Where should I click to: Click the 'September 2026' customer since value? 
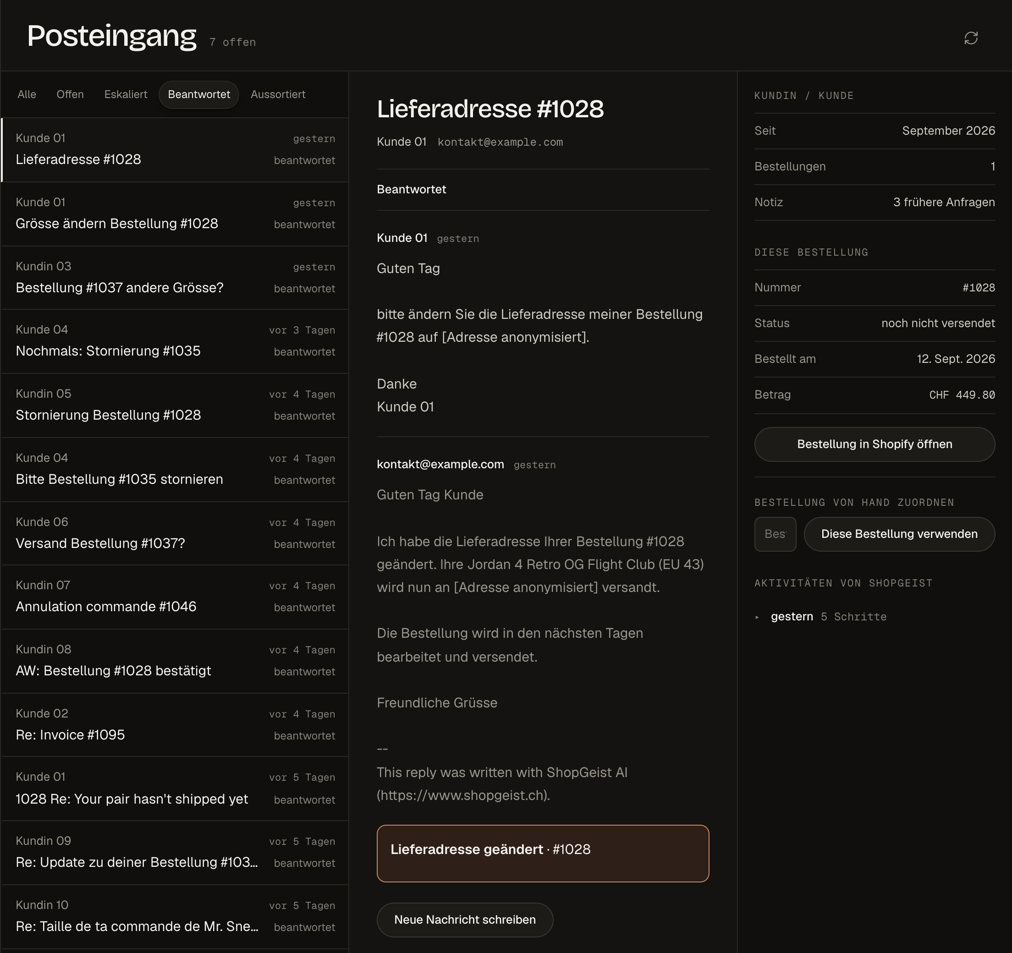(948, 131)
